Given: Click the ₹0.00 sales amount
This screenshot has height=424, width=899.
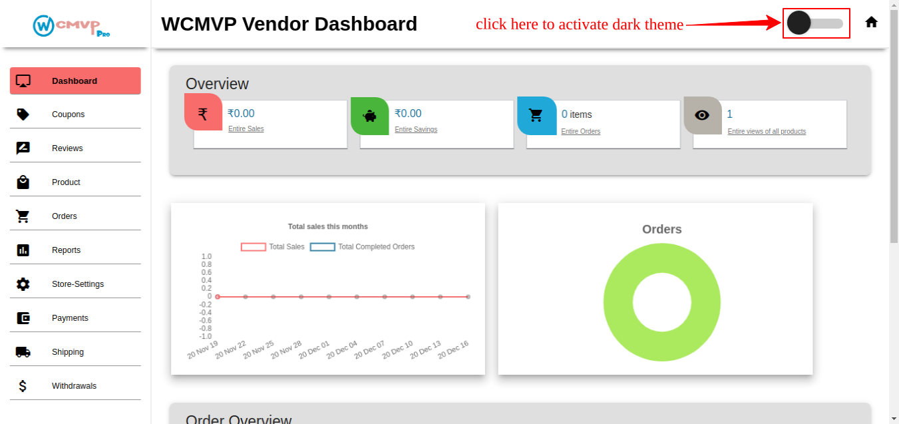Looking at the screenshot, I should [241, 114].
